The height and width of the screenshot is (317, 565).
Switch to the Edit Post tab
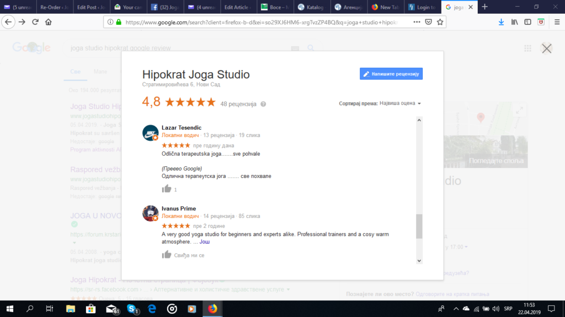[91, 7]
